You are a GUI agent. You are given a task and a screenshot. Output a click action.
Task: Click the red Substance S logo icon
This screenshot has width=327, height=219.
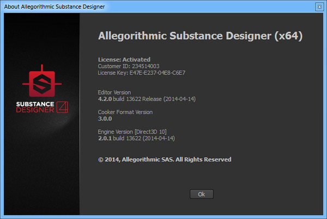pos(40,84)
